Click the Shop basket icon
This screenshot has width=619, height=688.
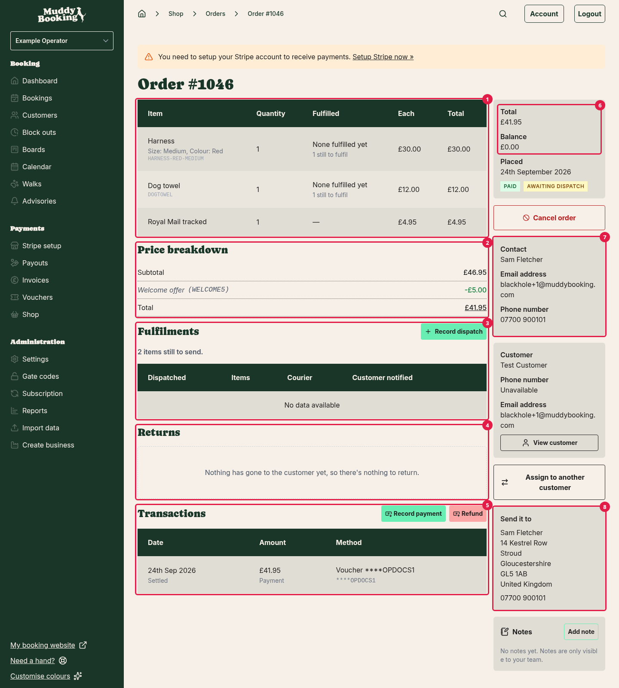tap(15, 314)
